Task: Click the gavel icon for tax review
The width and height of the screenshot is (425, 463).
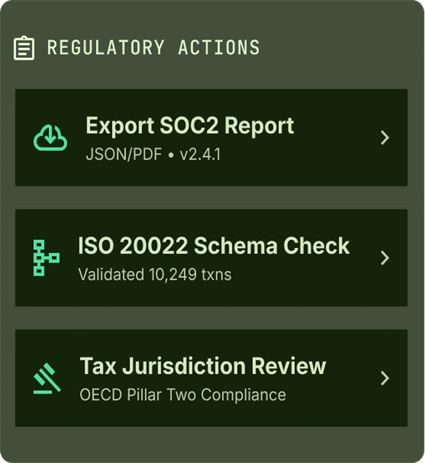Action: [47, 379]
